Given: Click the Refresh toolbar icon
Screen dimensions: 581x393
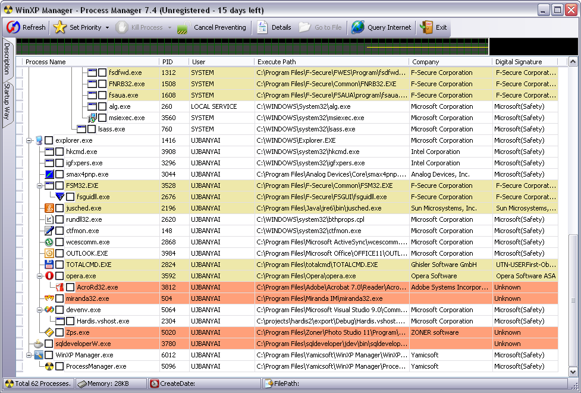Looking at the screenshot, I should 13,27.
